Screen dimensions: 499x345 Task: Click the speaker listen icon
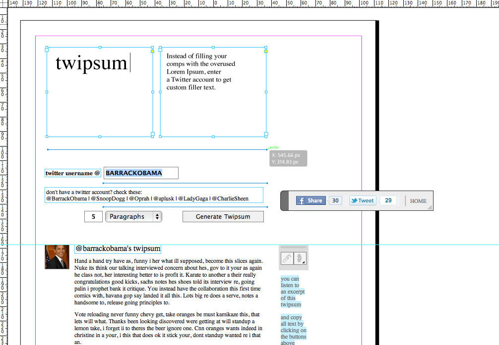click(300, 258)
